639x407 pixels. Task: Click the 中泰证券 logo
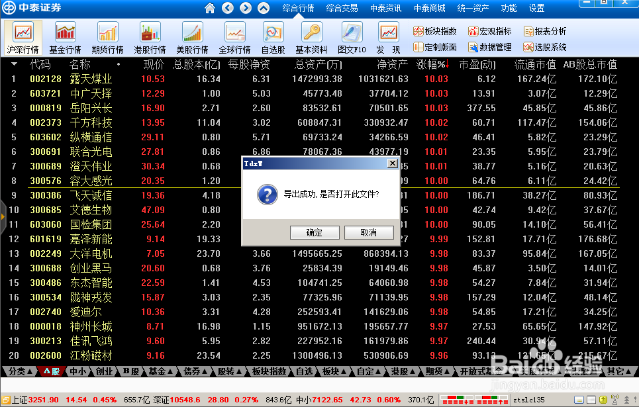coord(32,8)
